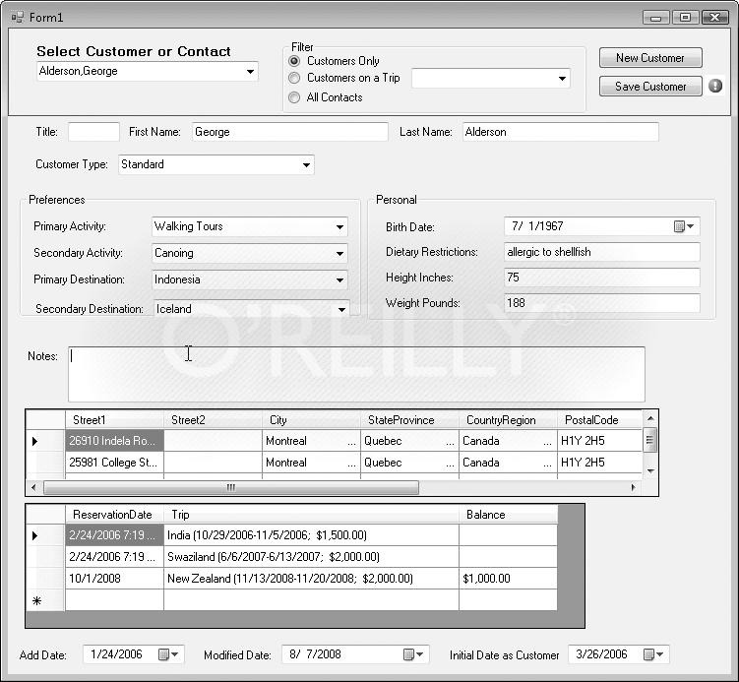Image resolution: width=739 pixels, height=682 pixels.
Task: Click the address grid horizontal scroll left arrow
Action: (33, 487)
